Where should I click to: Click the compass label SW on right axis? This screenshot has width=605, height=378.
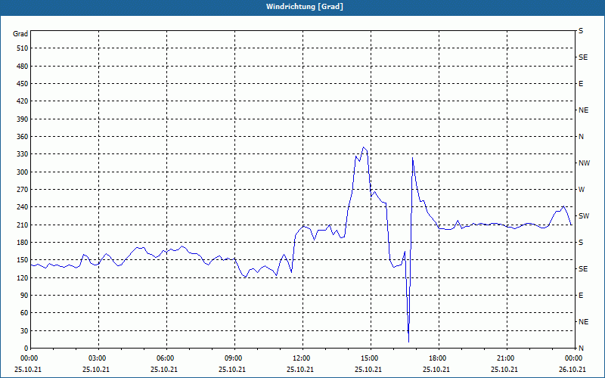584,216
